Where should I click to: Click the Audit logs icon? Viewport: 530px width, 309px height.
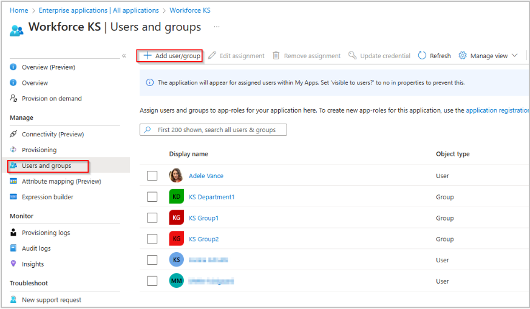coord(13,248)
